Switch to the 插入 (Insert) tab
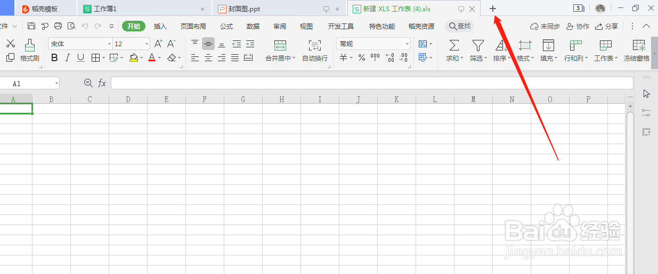 pos(160,26)
